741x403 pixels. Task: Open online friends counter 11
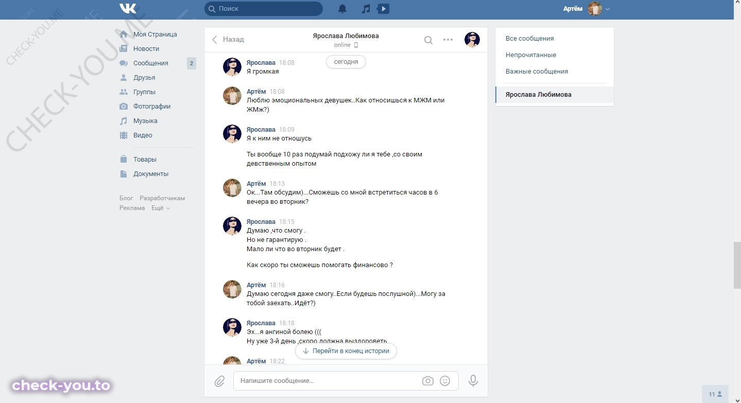[715, 394]
